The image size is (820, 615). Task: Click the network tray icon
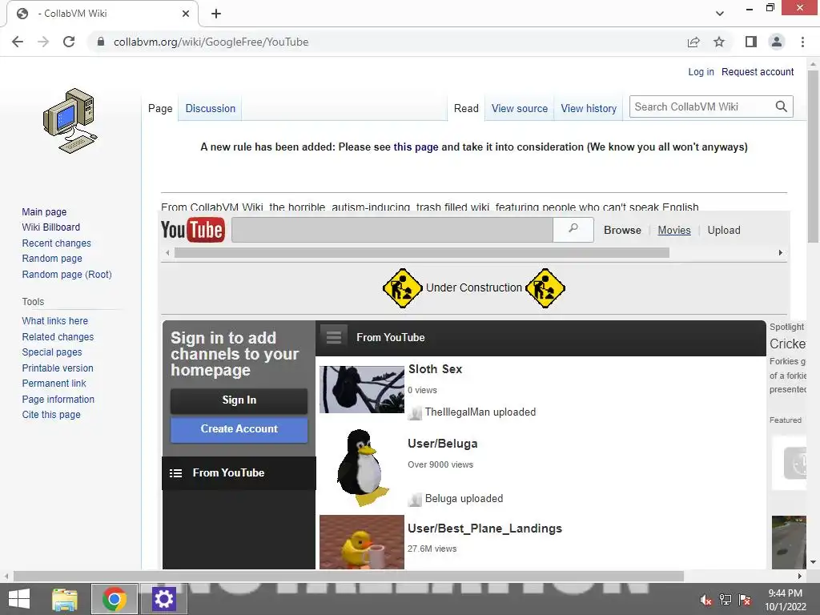726,599
